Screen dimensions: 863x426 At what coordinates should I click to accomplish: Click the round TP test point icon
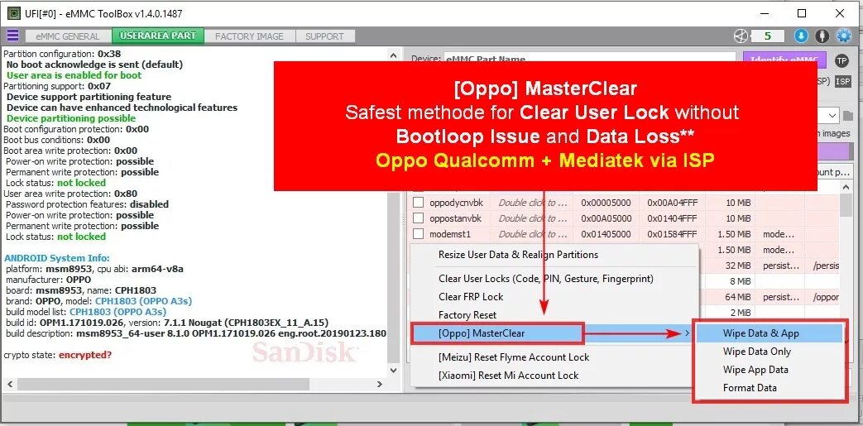(842, 60)
